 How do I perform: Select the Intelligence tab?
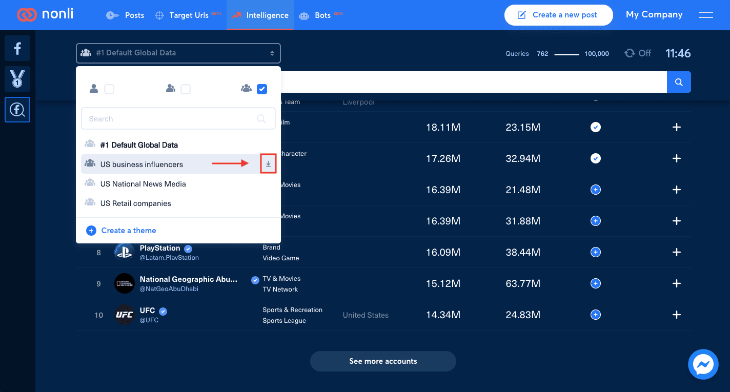coord(260,15)
